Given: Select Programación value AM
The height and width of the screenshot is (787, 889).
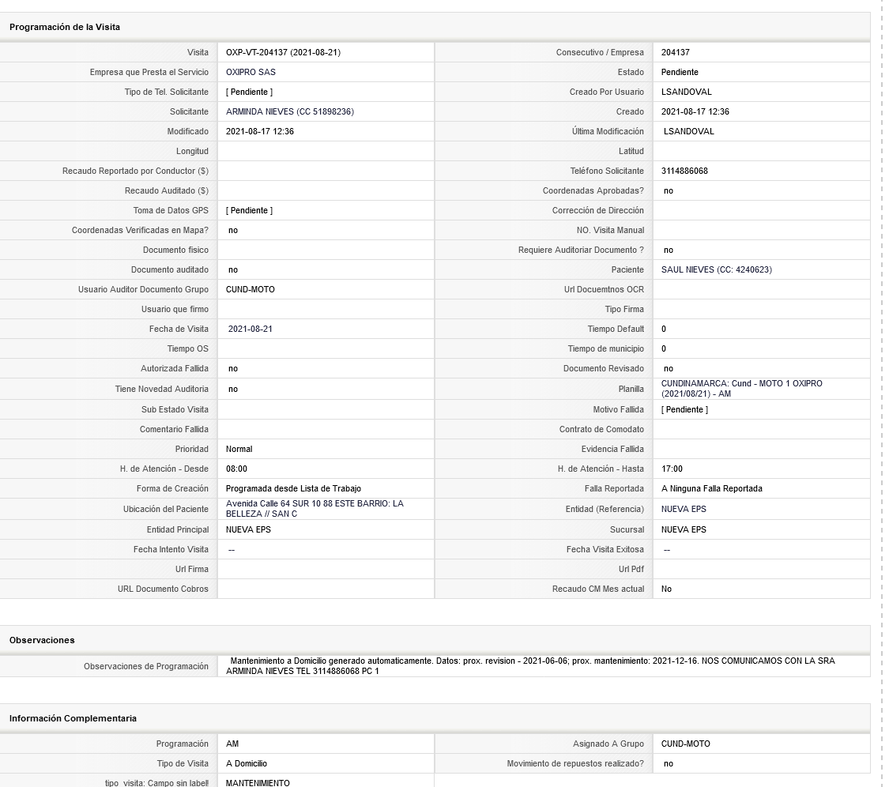Looking at the screenshot, I should click(x=232, y=744).
